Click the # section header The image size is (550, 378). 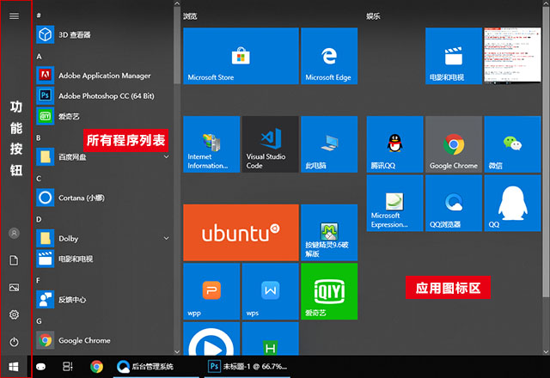click(39, 15)
